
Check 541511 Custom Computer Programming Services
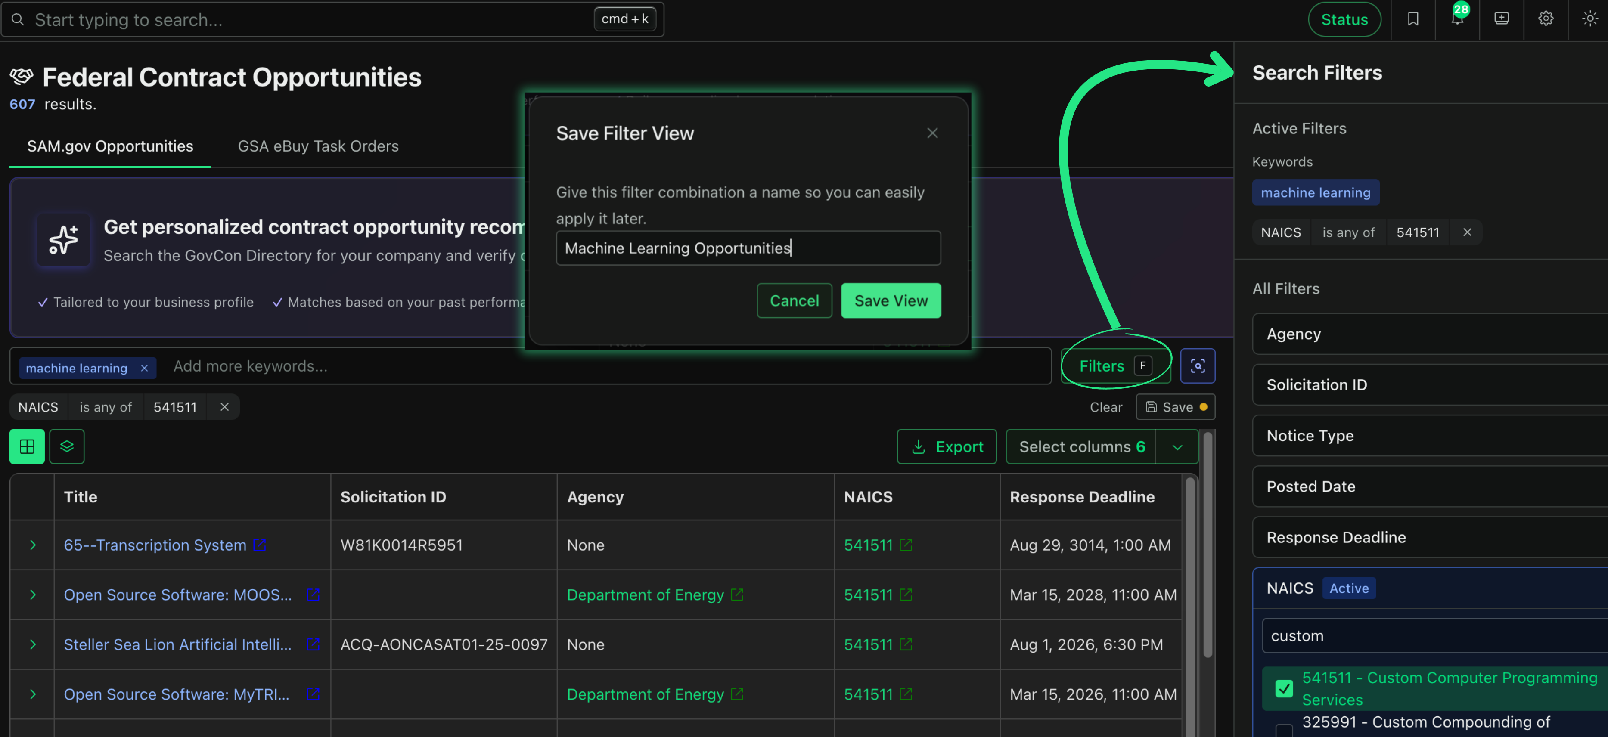coord(1283,688)
